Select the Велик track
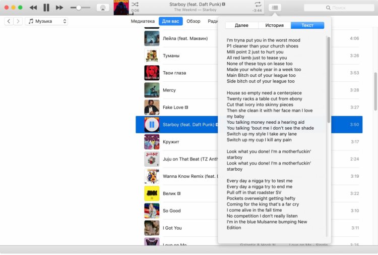The image size is (378, 255). tap(169, 193)
